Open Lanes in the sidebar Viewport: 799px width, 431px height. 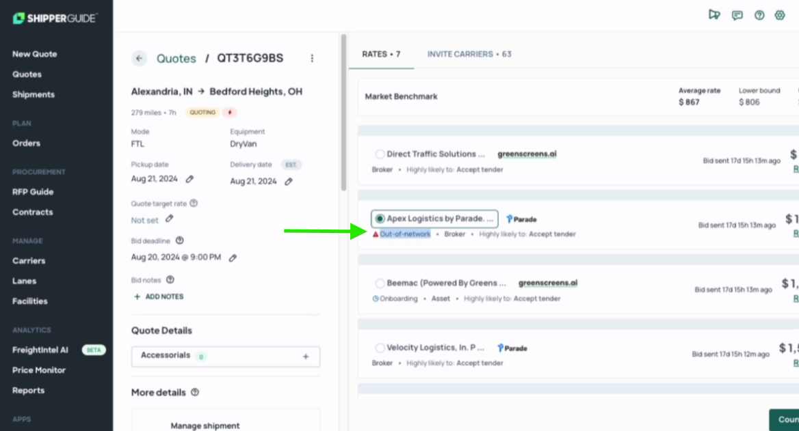click(25, 281)
